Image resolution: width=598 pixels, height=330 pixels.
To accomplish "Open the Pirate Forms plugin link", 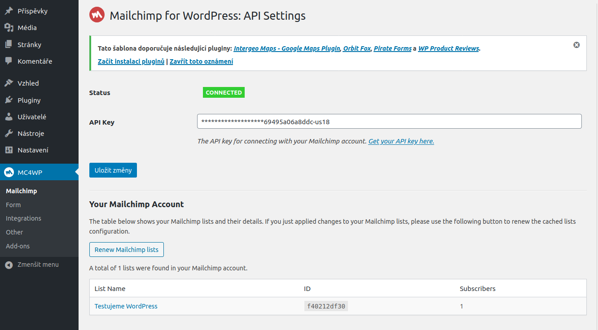I will (392, 48).
